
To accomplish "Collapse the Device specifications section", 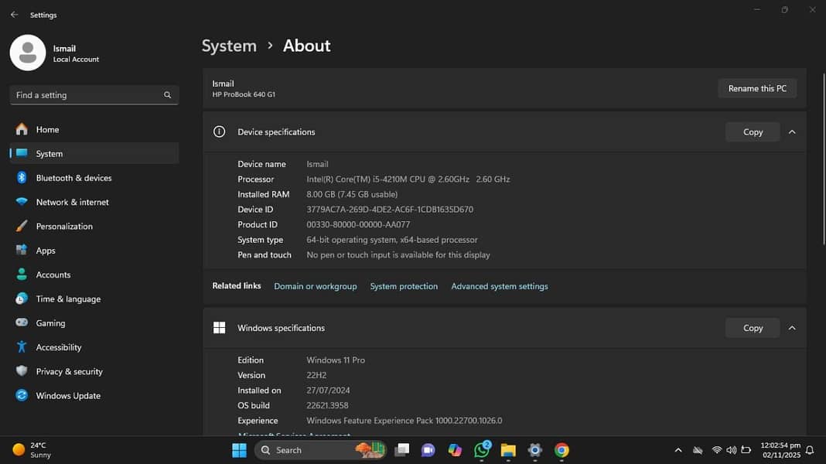I will (792, 132).
